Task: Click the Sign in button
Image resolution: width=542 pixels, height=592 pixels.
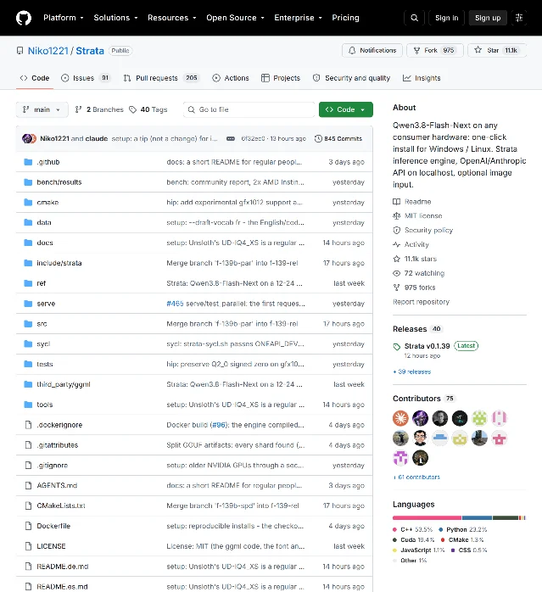Action: coord(446,18)
